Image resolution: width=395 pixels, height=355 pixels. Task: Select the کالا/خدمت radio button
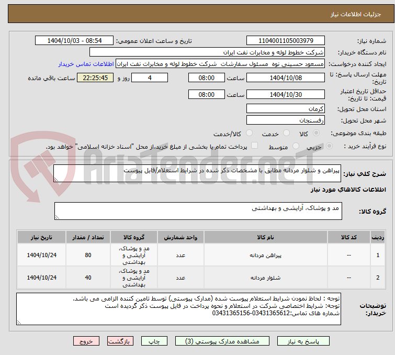[x=249, y=133]
